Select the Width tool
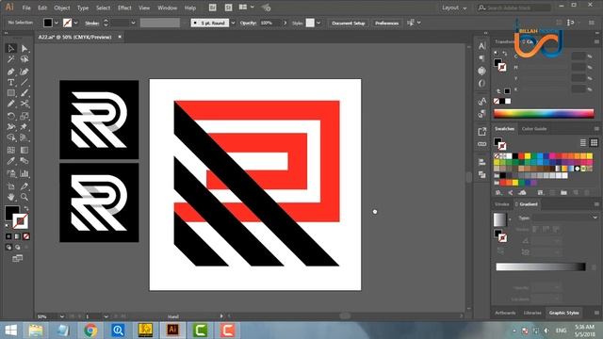 10,126
